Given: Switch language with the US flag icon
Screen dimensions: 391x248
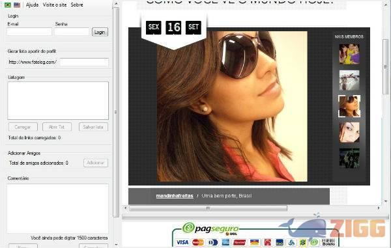Looking at the screenshot, I should (x=17, y=5).
